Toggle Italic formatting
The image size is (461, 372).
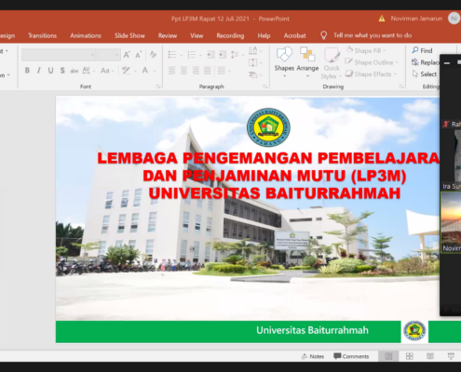(39, 71)
